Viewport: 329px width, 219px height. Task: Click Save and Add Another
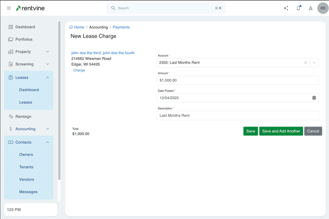(x=281, y=131)
